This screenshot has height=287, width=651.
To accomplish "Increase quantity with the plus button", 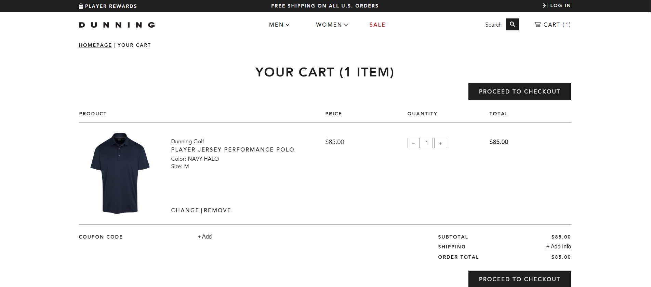I will click(440, 143).
